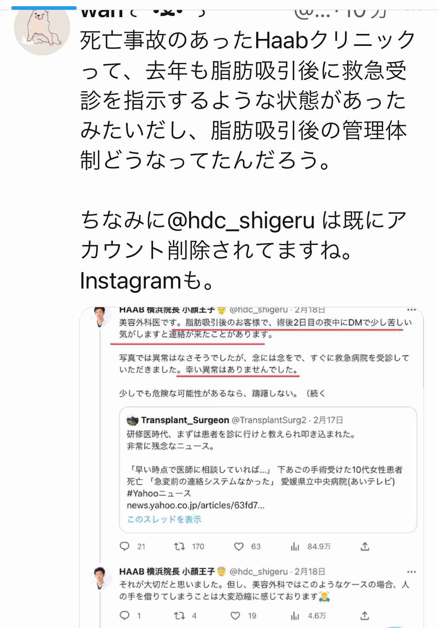438x628 pixels.
Task: Tap the retweet icon with 170 count
Action: coord(179,546)
